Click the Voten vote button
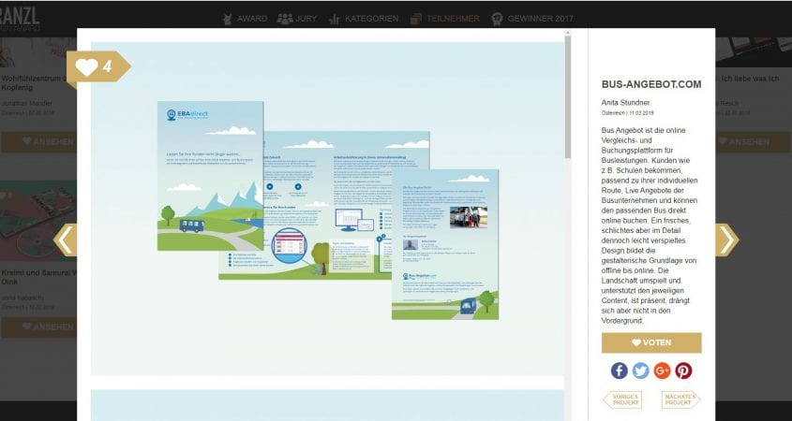The image size is (792, 421). pos(651,342)
